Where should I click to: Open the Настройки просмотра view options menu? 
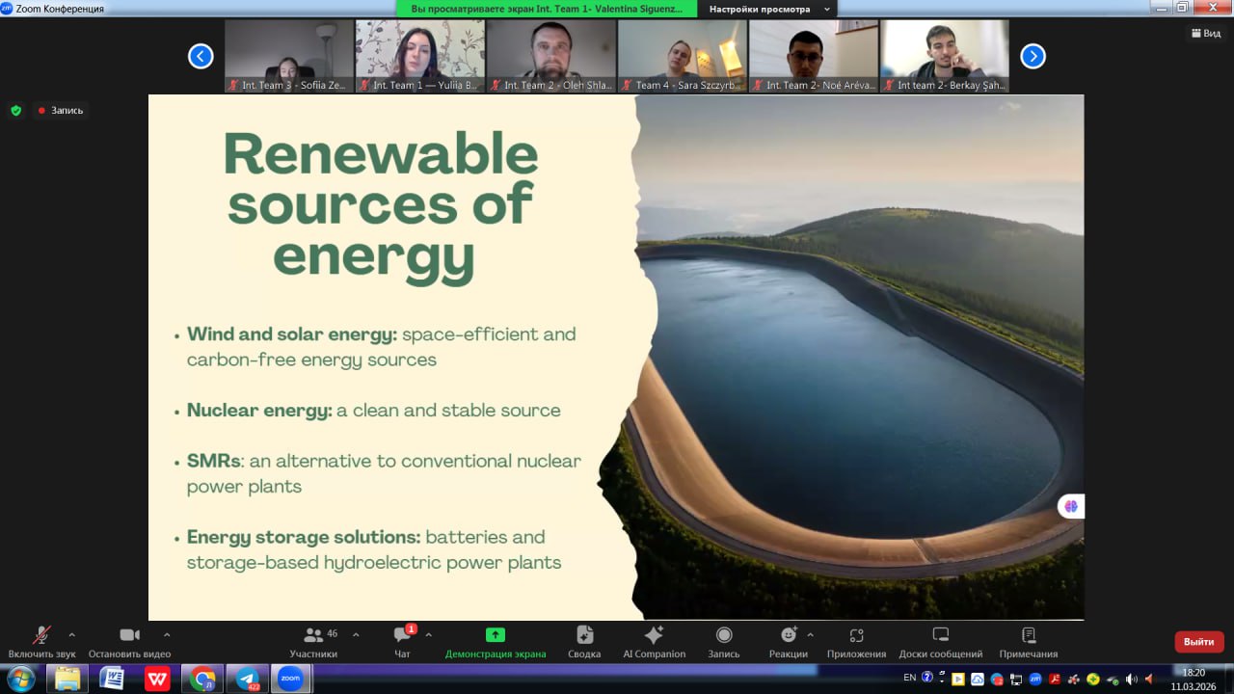[x=765, y=9]
